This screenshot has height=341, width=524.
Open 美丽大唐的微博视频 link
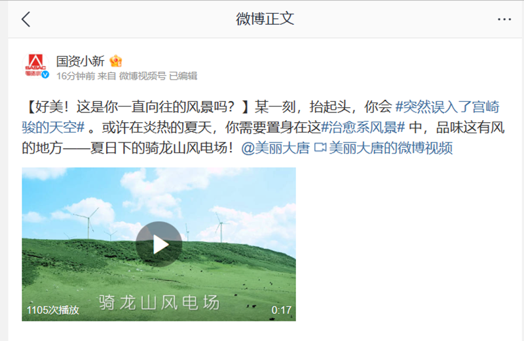[x=390, y=148]
